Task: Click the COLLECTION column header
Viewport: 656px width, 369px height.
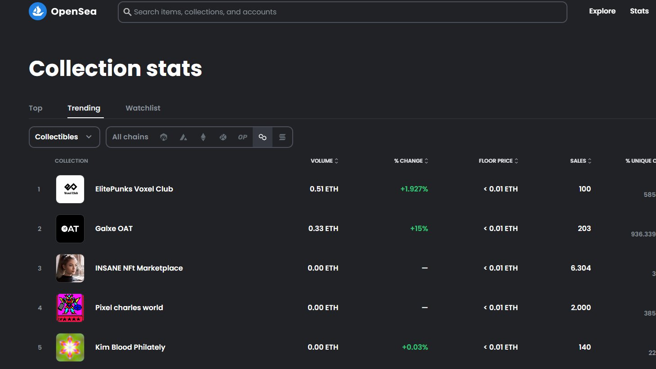Action: tap(71, 161)
